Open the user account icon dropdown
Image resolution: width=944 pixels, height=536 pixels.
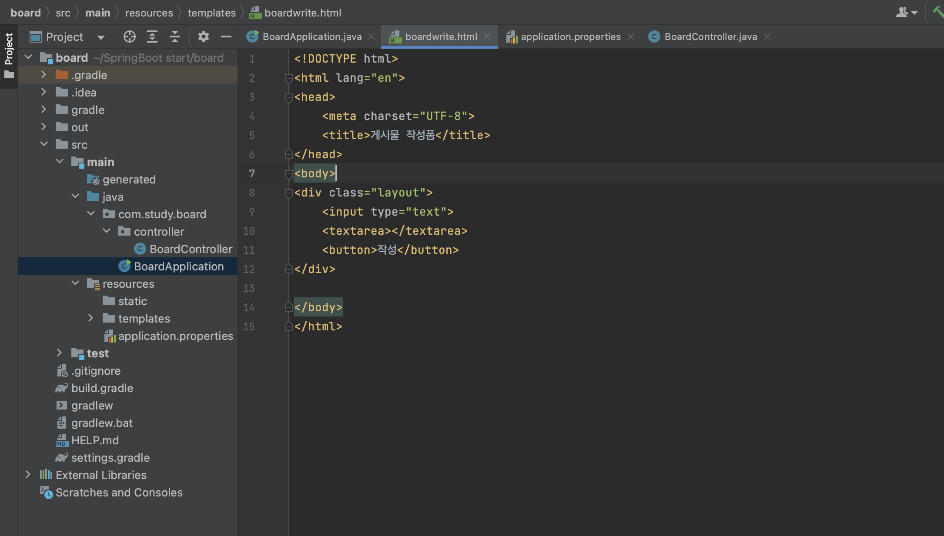point(906,13)
